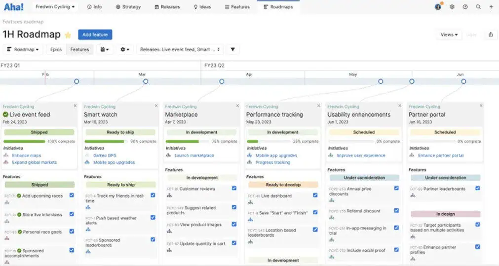Toggle checkbox for Push based weather alerts
The height and width of the screenshot is (266, 499).
(x=153, y=217)
